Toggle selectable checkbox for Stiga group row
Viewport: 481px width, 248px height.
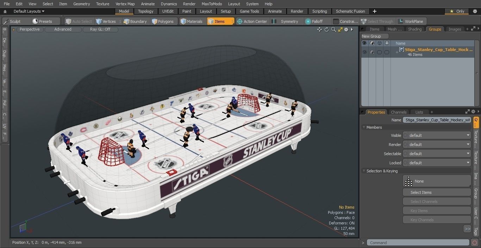coord(379,52)
